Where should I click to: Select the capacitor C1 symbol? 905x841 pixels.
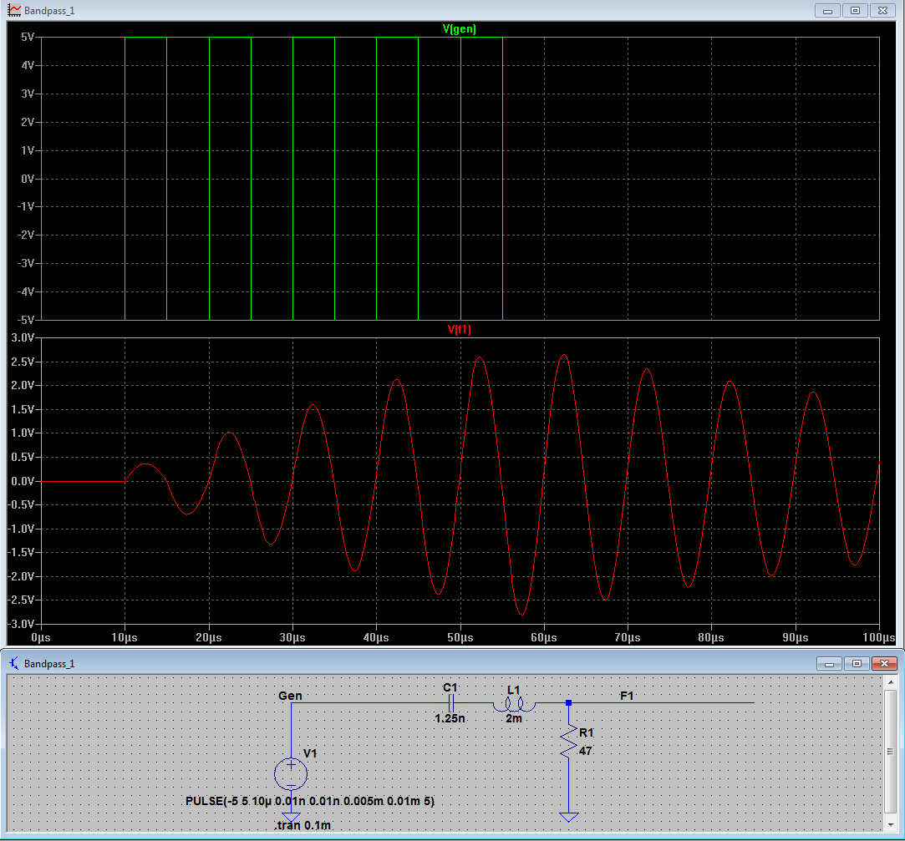tap(450, 702)
